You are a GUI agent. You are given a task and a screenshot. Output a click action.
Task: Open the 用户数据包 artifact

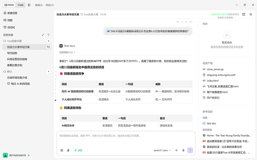(213, 98)
